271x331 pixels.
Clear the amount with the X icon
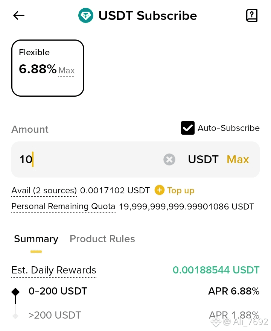tap(169, 159)
